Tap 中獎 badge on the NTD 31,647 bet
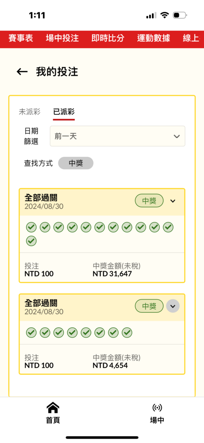The width and height of the screenshot is (204, 443). coord(149,201)
